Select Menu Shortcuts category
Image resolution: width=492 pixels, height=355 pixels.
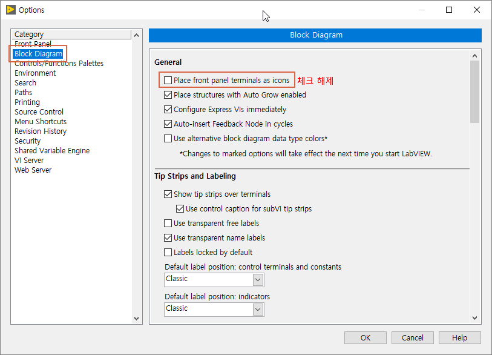click(41, 122)
